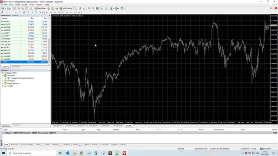
Task: Click the Windows search box
Action: pos(32,153)
